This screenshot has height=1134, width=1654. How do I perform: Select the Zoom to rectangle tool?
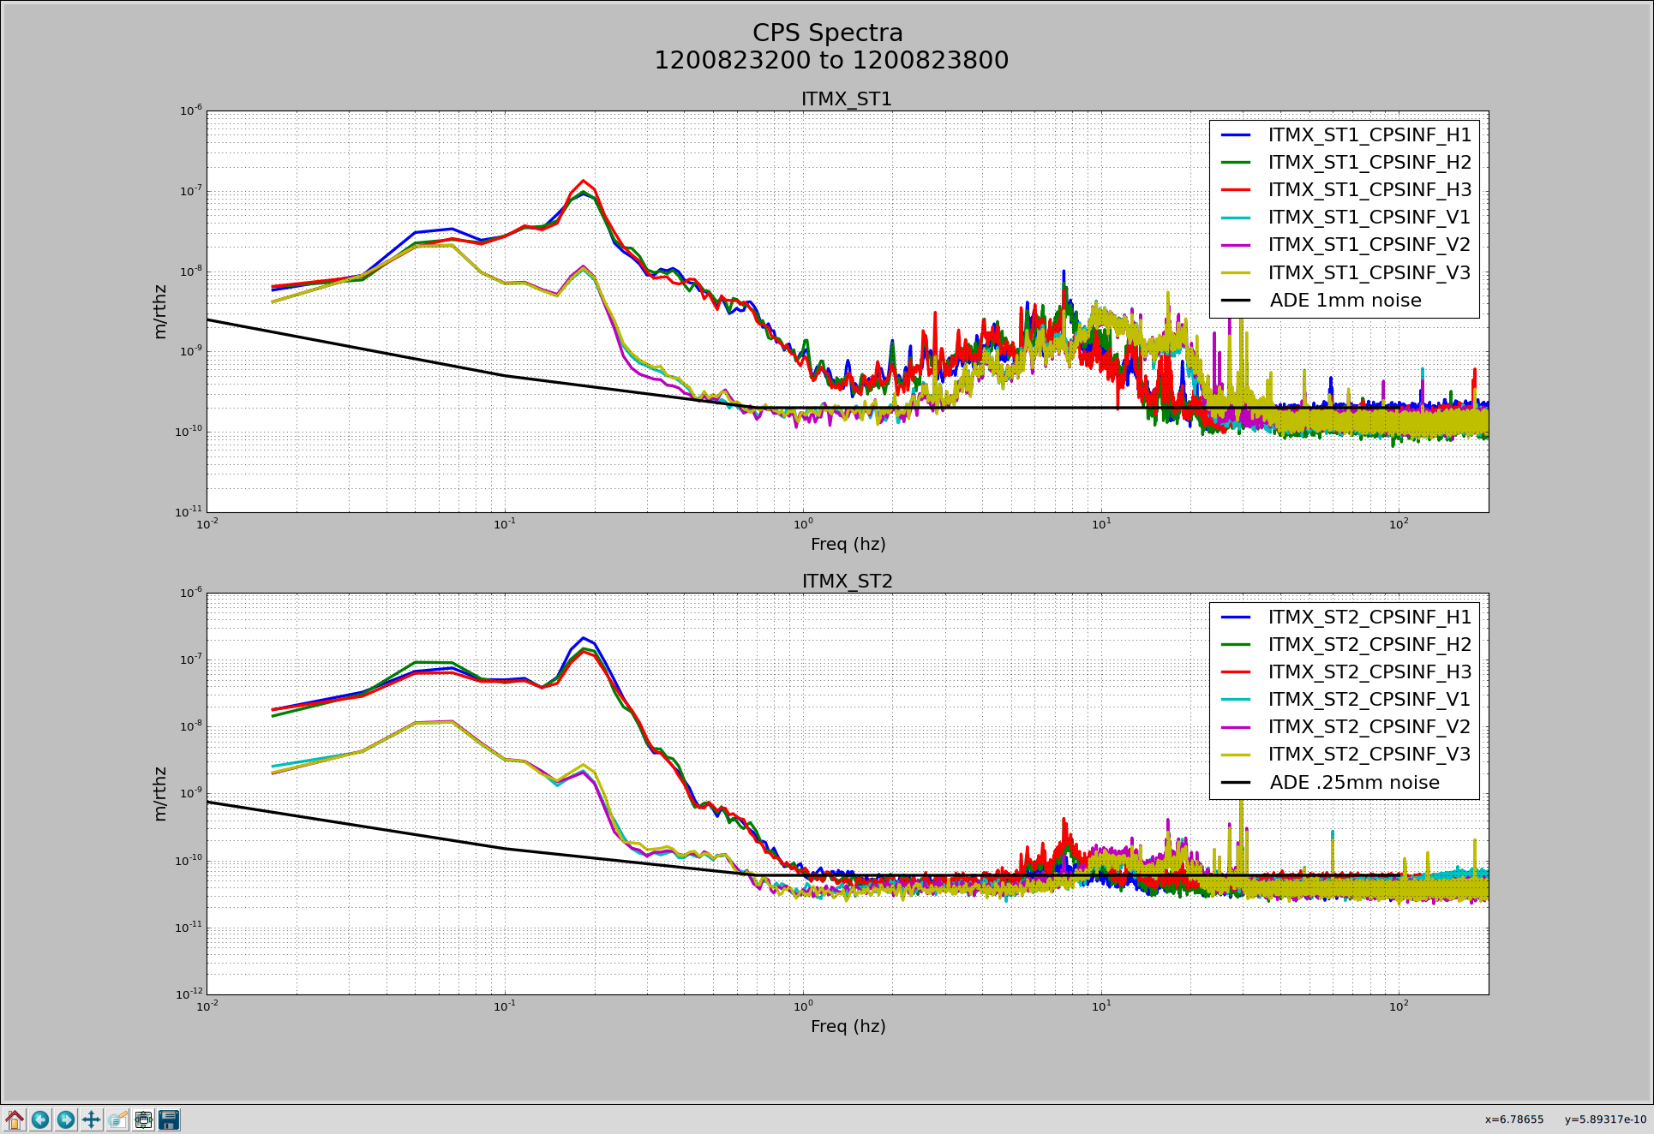click(117, 1119)
